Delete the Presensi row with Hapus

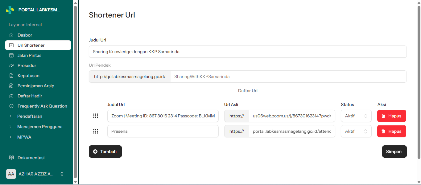392,131
